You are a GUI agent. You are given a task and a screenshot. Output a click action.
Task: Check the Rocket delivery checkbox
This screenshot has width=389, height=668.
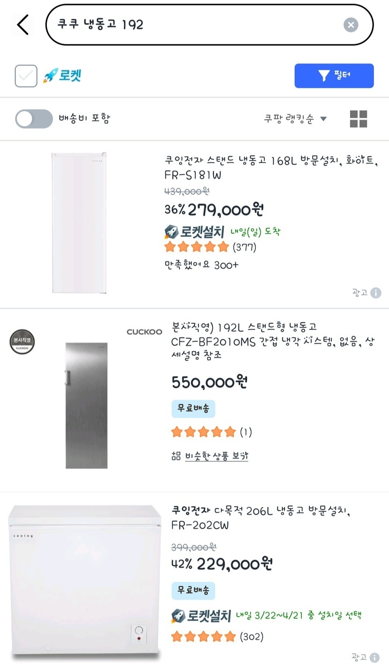[x=26, y=76]
